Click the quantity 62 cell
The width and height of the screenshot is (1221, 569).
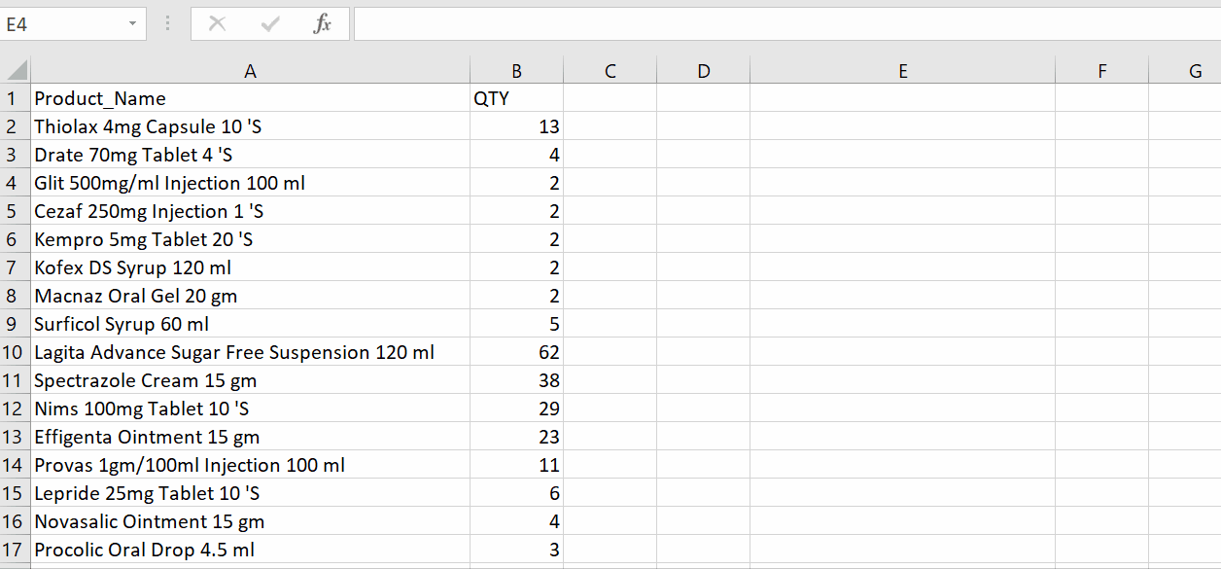click(517, 352)
